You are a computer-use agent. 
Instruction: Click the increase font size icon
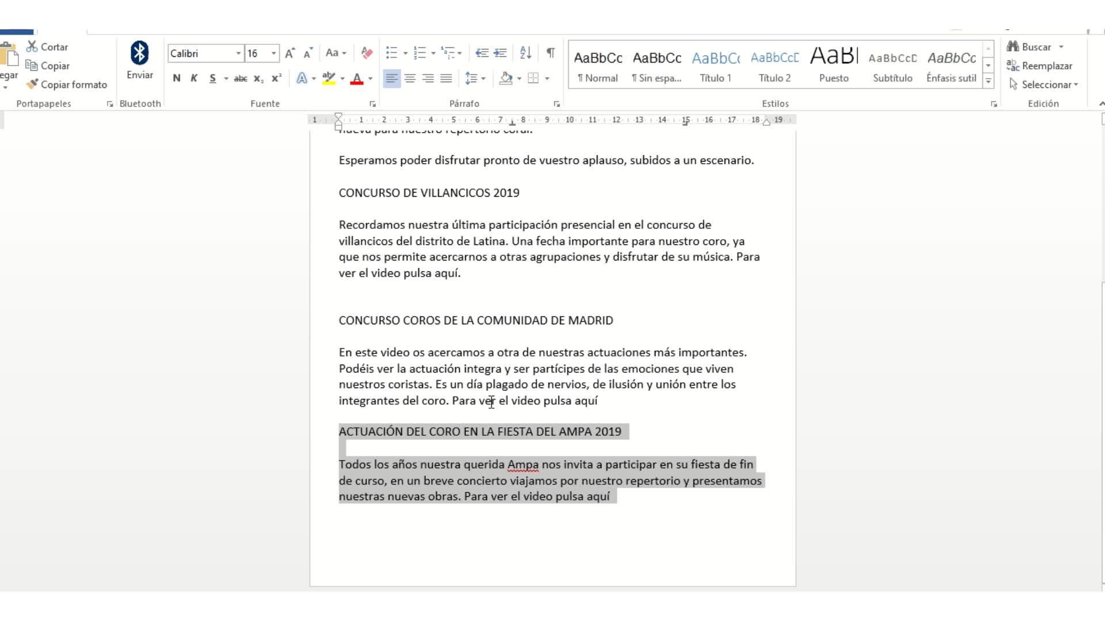click(x=290, y=53)
